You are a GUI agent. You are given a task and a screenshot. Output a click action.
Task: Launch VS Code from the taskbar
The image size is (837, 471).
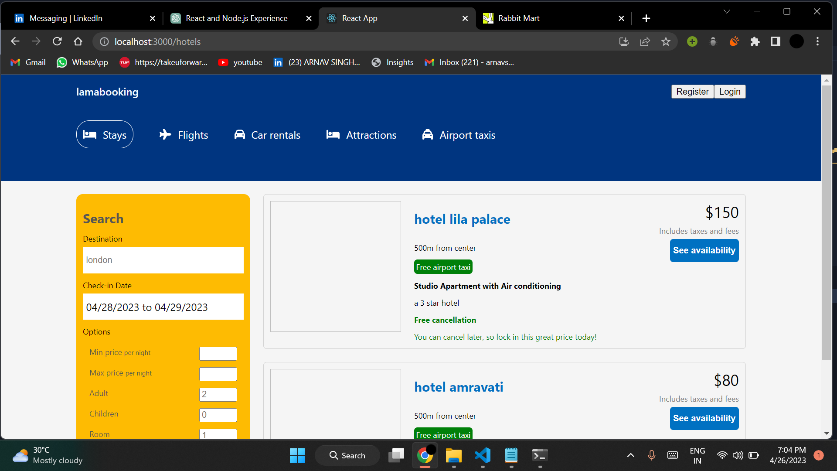pyautogui.click(x=482, y=455)
